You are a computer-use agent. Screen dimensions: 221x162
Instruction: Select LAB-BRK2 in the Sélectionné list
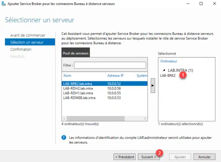click(x=168, y=76)
